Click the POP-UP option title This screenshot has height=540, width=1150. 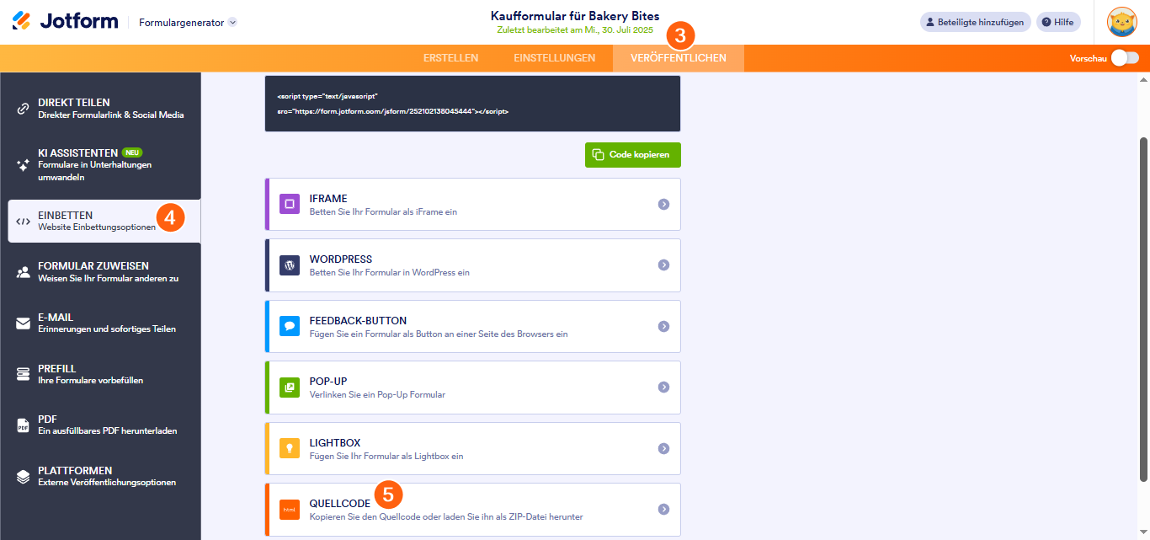coord(328,382)
